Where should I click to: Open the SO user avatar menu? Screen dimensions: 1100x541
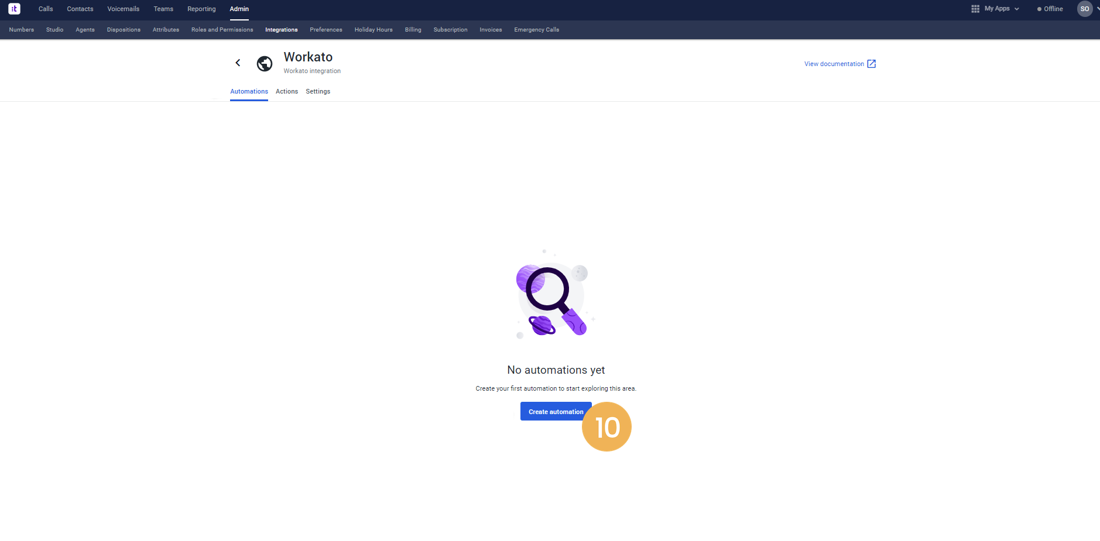coord(1085,9)
